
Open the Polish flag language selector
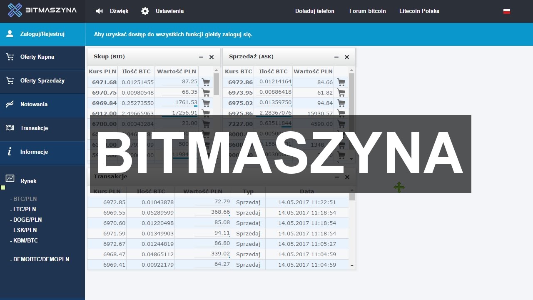507,11
